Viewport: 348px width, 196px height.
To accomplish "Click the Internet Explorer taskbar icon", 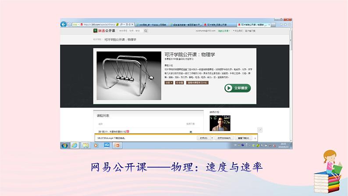I will click(75, 146).
